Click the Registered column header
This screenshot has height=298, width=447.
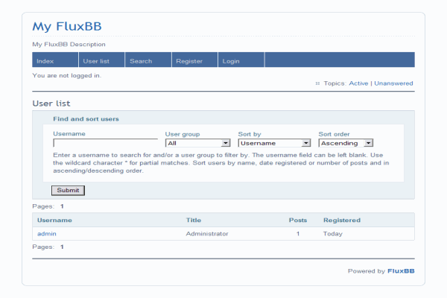coord(341,221)
